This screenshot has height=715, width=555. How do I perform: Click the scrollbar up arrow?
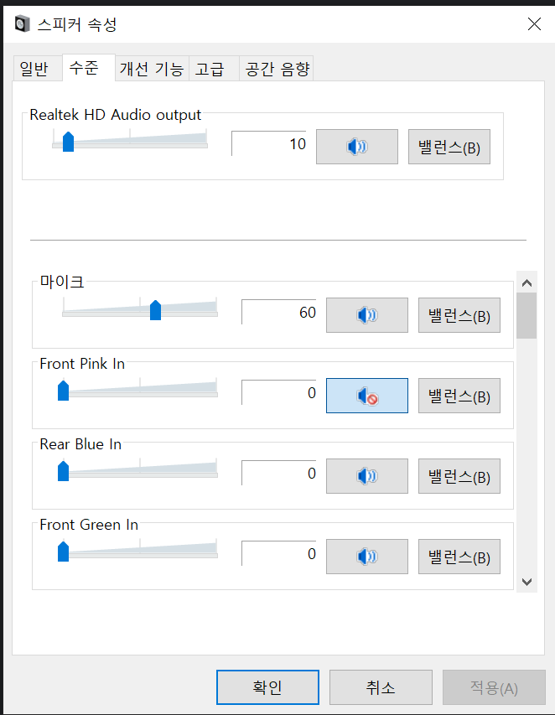point(526,282)
